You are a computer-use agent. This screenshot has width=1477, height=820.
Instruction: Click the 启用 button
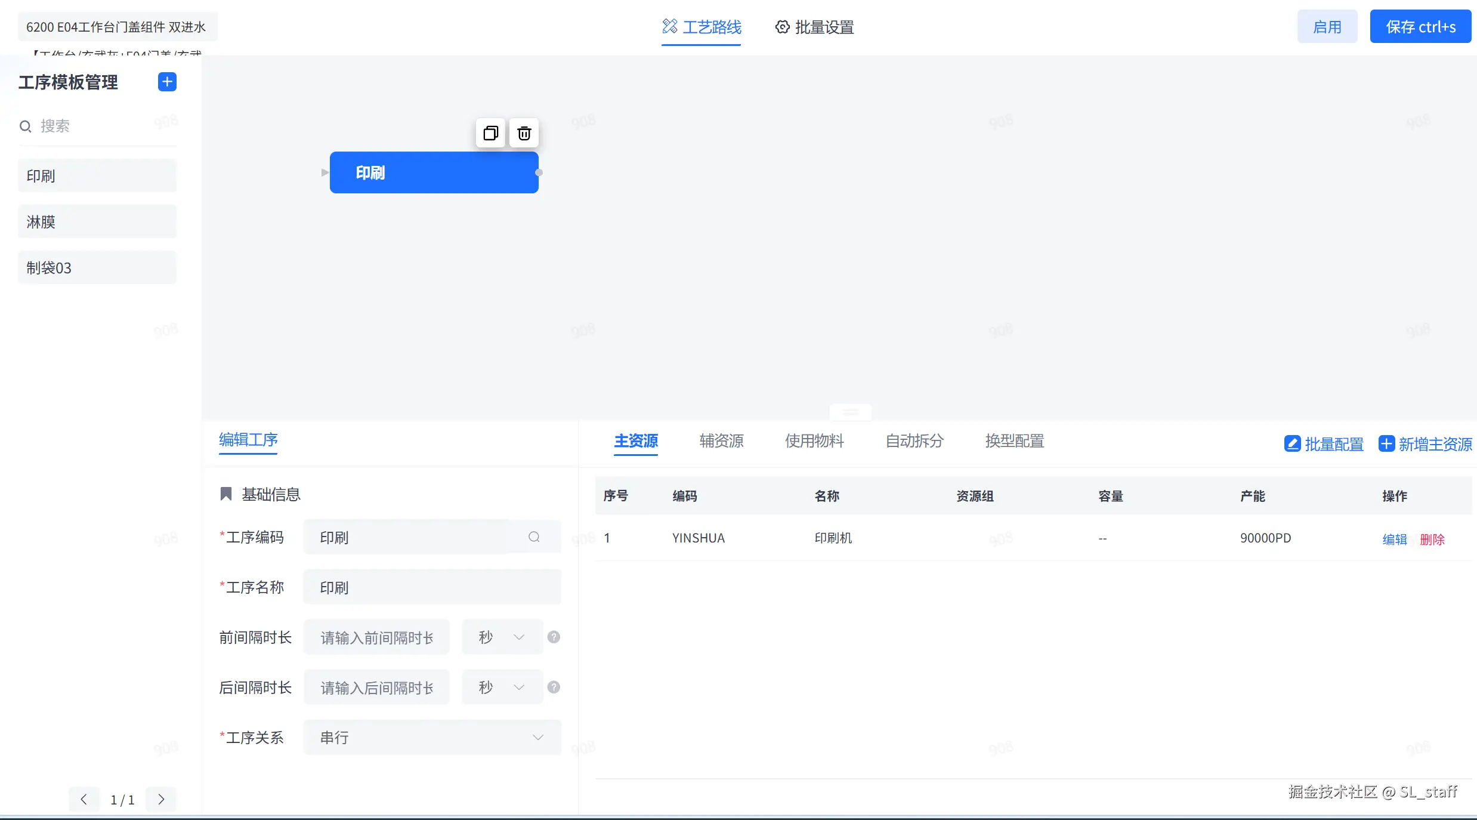point(1327,27)
